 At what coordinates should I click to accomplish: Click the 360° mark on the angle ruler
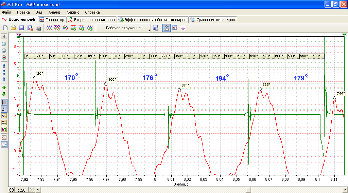point(179,56)
